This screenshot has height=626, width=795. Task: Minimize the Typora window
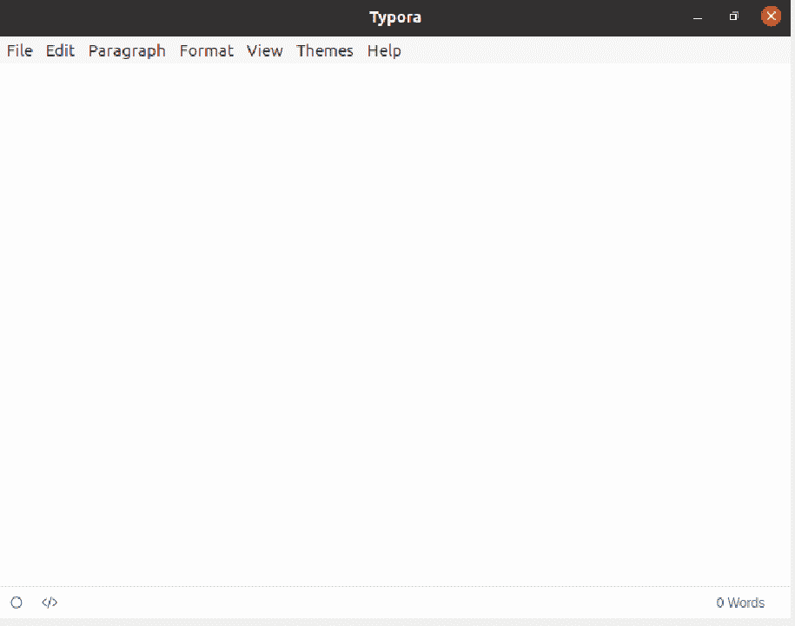(x=698, y=17)
